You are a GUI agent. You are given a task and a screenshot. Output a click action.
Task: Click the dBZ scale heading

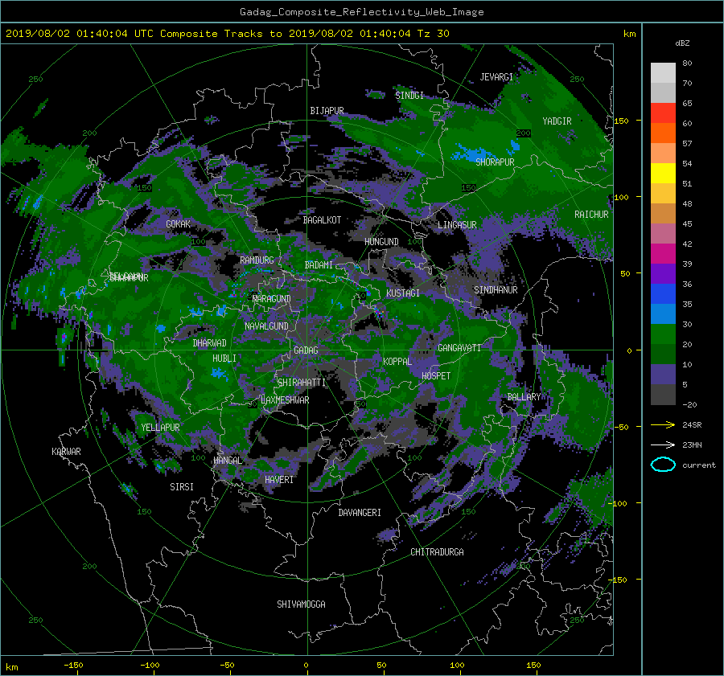click(682, 43)
